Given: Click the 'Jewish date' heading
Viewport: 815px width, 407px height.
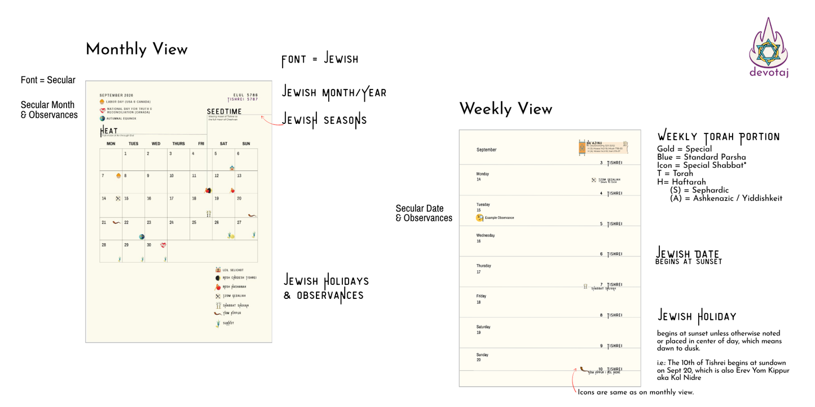Looking at the screenshot, I should 688,254.
